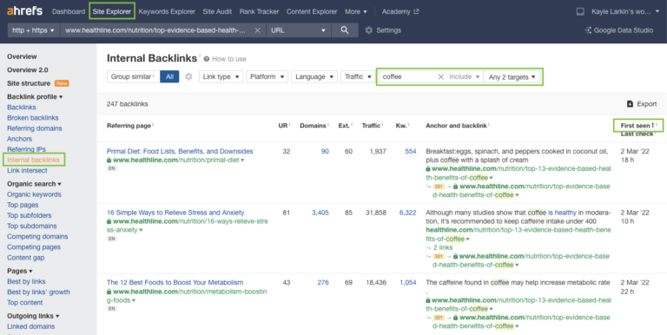Click the Ahrefs logo

24,11
